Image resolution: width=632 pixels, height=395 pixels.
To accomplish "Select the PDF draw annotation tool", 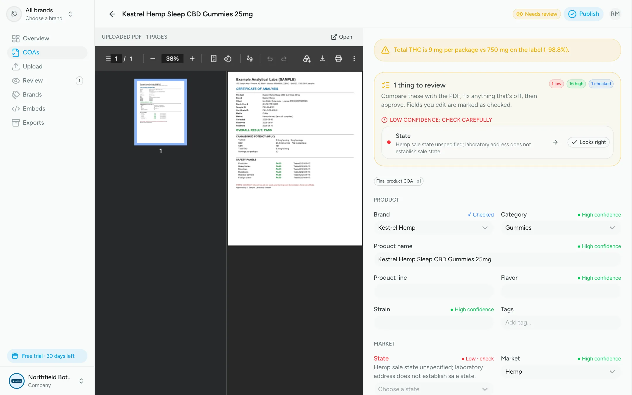I will tap(250, 59).
